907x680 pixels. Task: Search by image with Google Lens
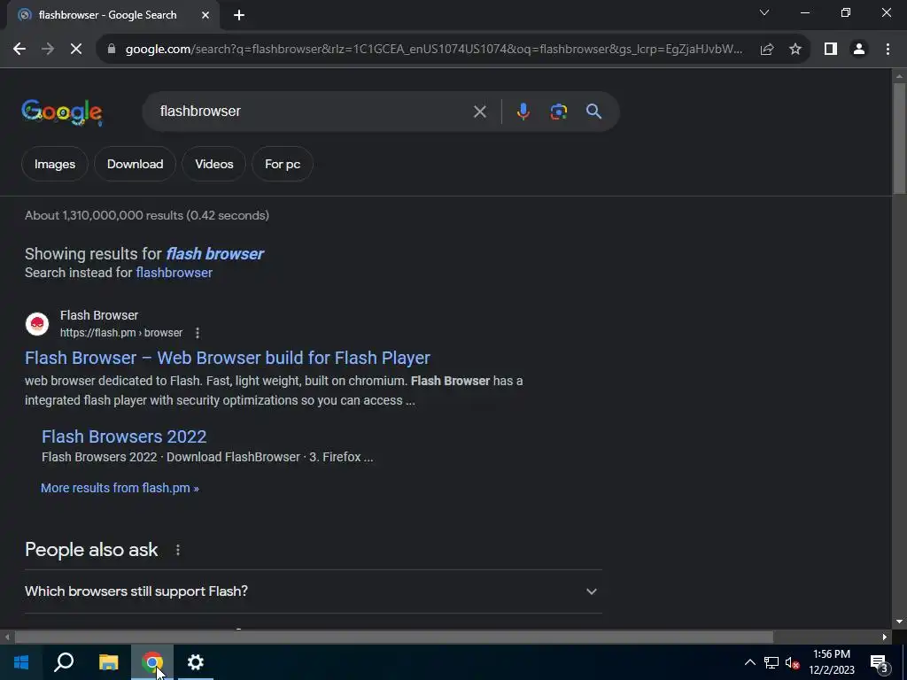[558, 112]
